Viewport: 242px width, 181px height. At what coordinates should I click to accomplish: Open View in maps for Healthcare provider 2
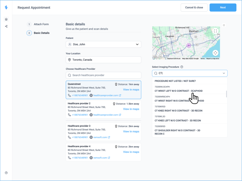(x=131, y=109)
